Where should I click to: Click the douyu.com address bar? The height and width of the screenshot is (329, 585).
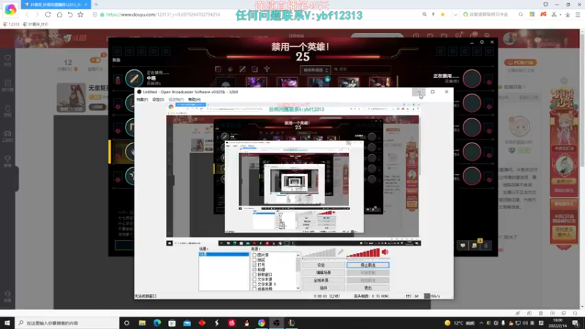(163, 15)
